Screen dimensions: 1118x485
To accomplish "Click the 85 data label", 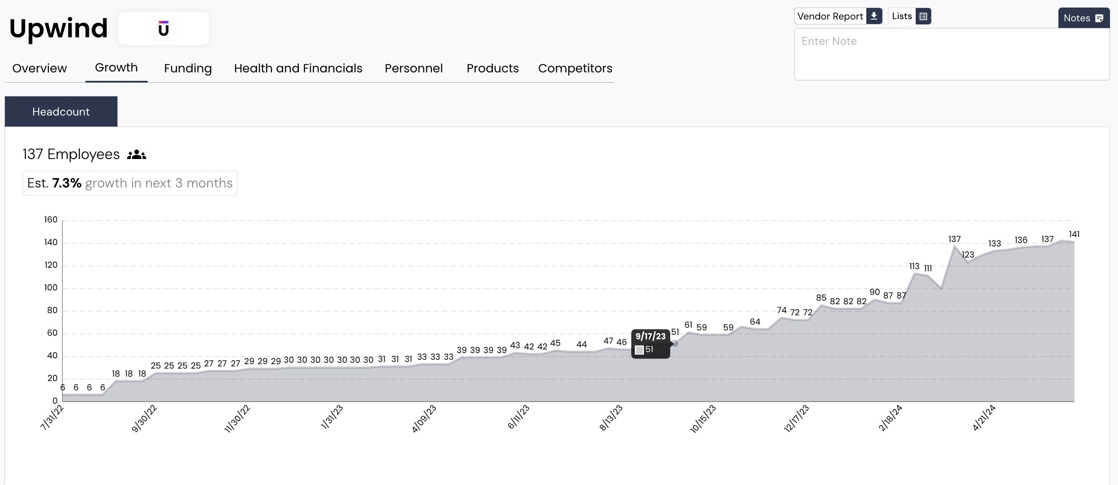I will [821, 298].
